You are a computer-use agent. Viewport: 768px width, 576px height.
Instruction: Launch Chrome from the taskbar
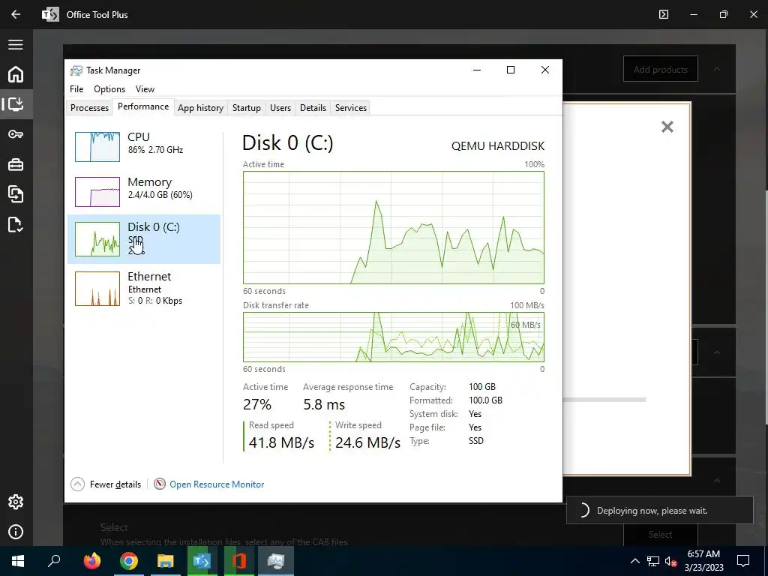tap(129, 561)
